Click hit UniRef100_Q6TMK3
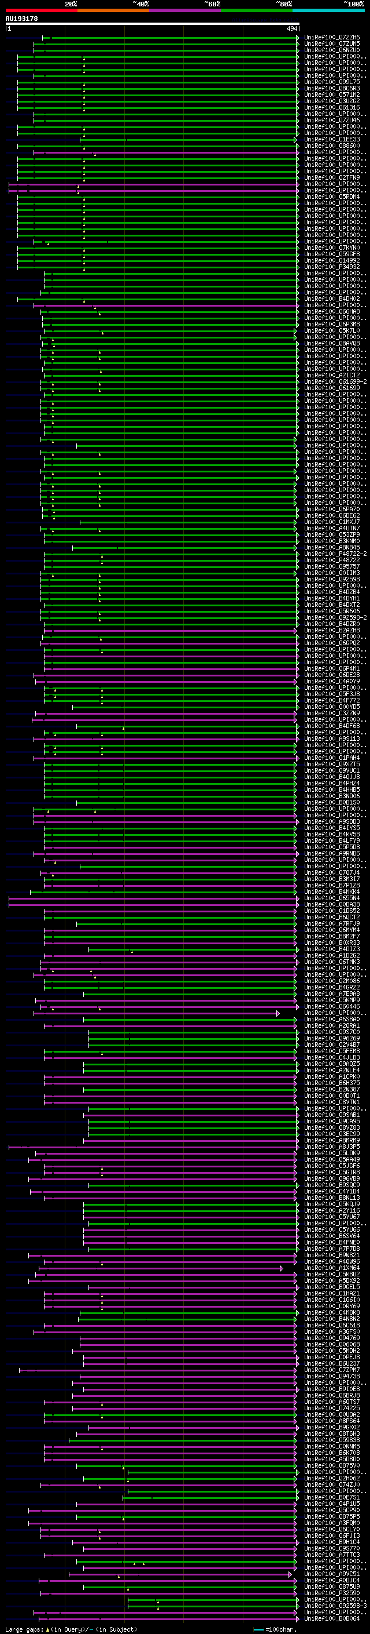Viewport: 370px width, 1634px height. (x=332, y=962)
